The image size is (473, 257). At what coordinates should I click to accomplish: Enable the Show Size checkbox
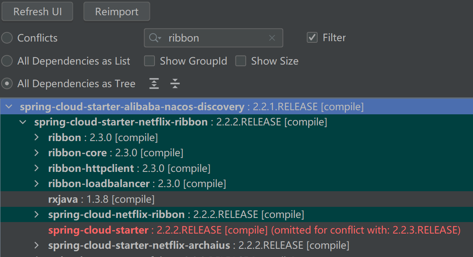[x=241, y=61]
